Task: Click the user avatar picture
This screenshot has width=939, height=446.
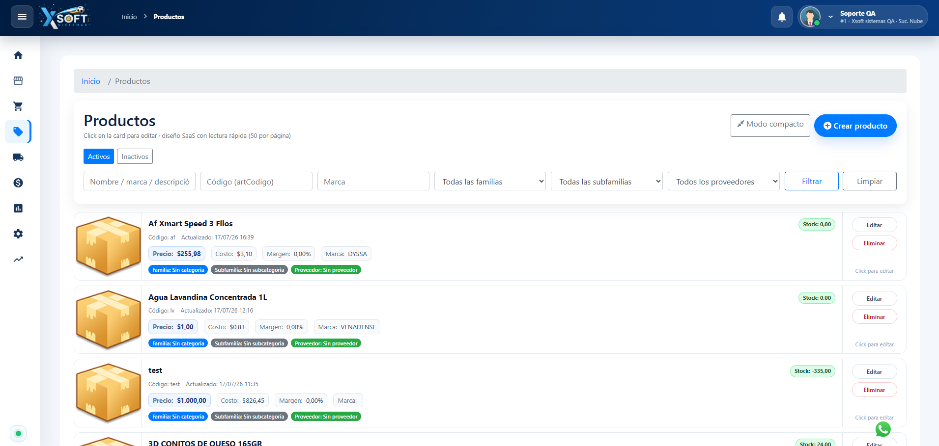Action: [x=810, y=17]
